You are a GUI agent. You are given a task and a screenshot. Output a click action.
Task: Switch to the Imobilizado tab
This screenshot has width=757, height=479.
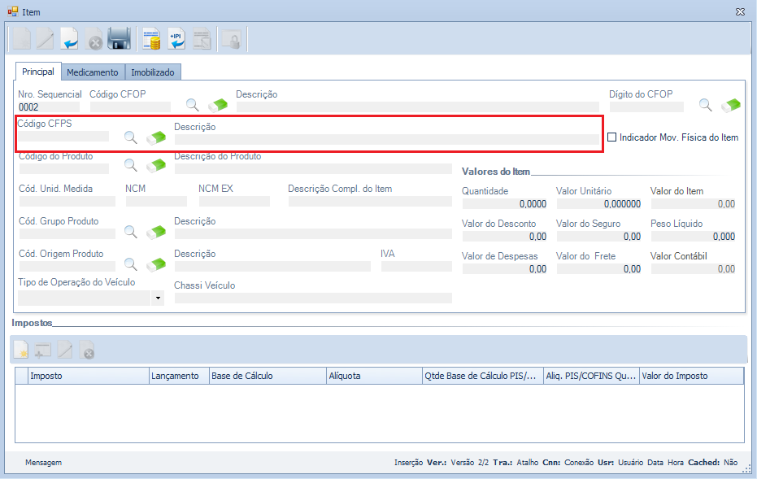tap(153, 72)
